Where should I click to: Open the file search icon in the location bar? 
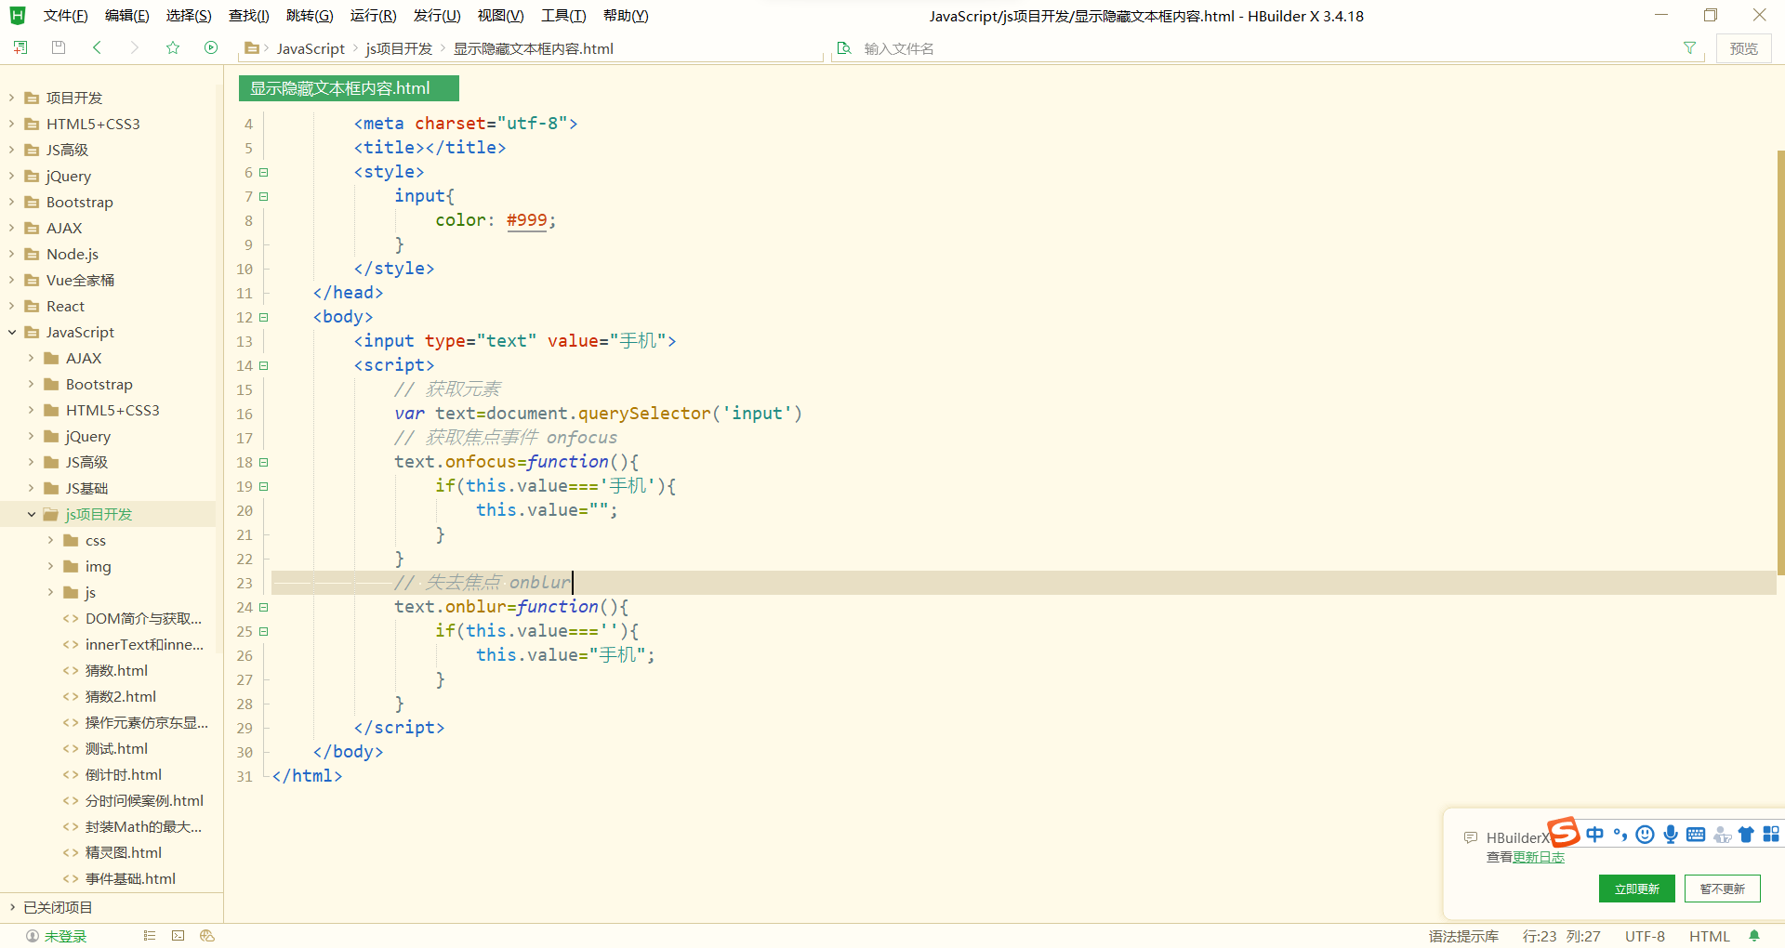(845, 47)
